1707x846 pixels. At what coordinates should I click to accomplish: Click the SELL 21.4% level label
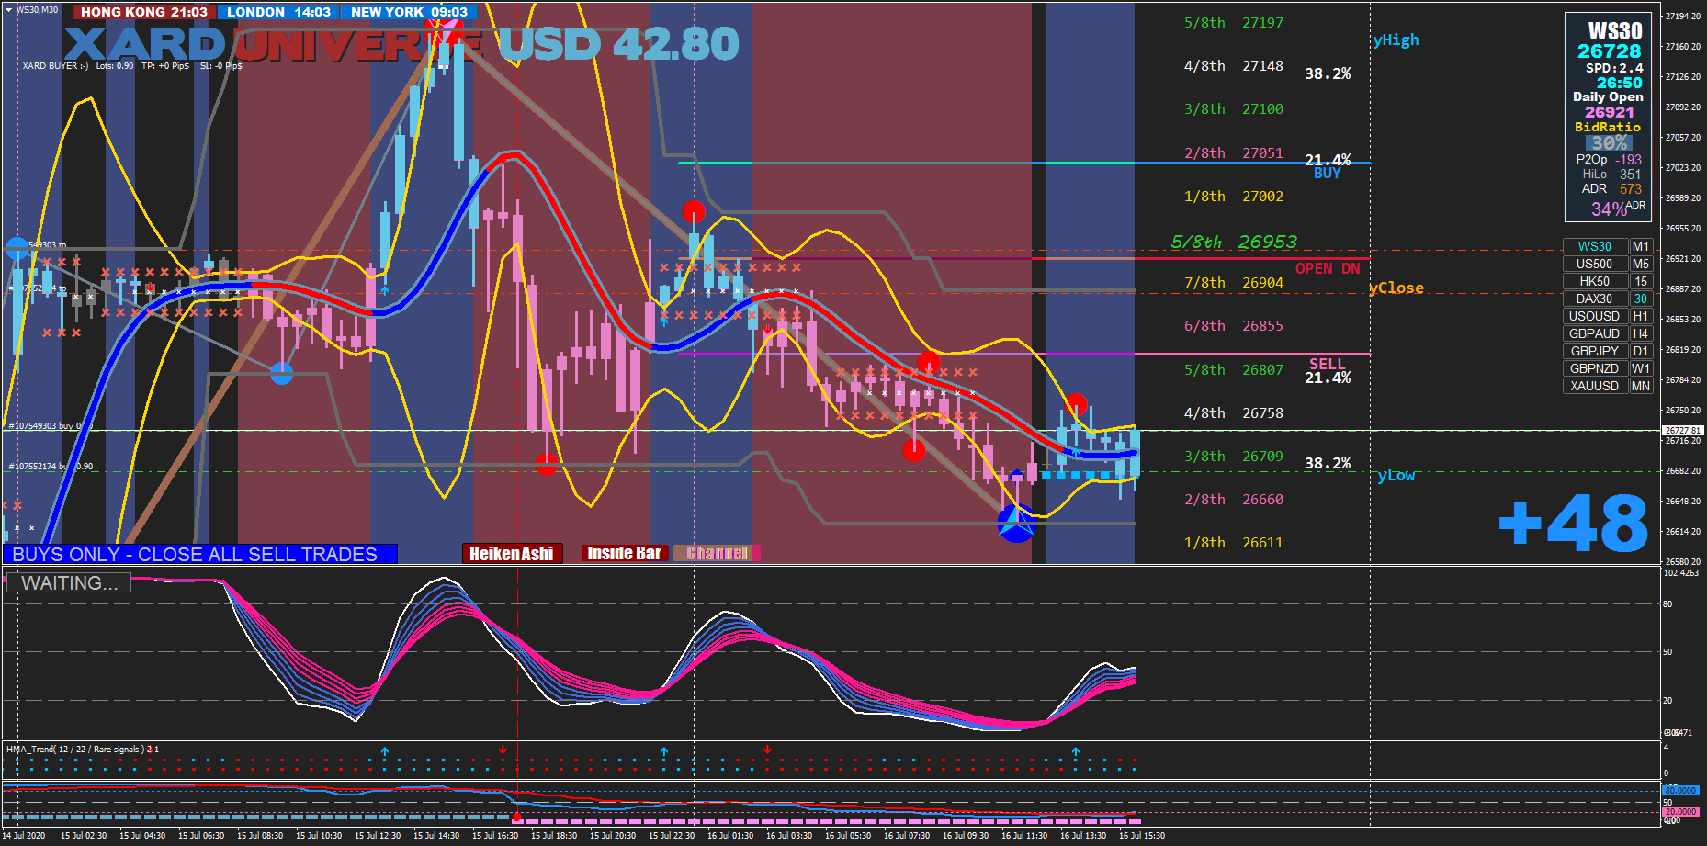(x=1328, y=371)
